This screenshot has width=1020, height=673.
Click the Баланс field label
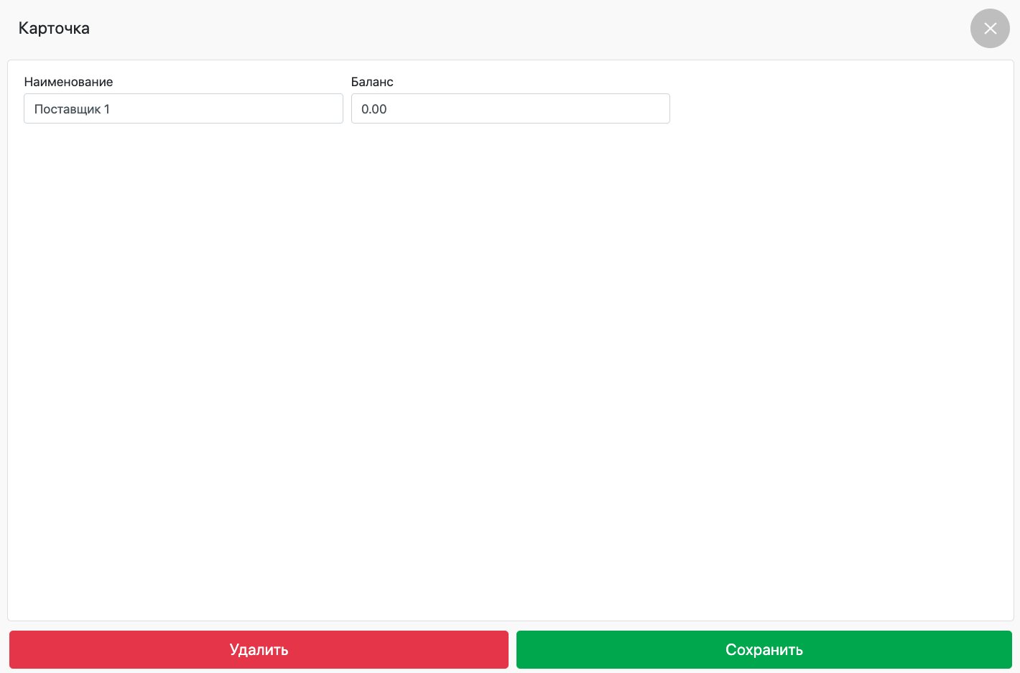tap(372, 82)
